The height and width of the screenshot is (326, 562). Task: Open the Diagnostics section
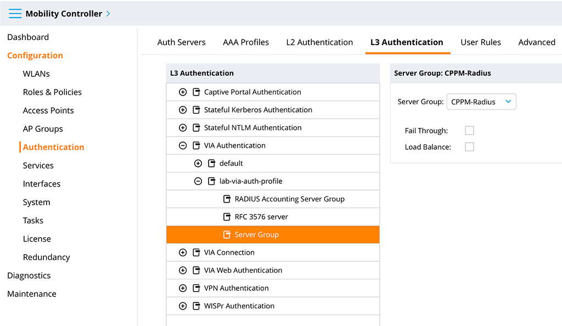tap(29, 276)
